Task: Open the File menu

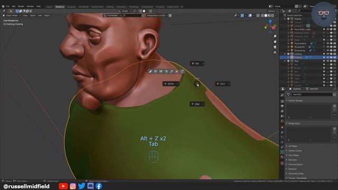Action: pyautogui.click(x=8, y=6)
